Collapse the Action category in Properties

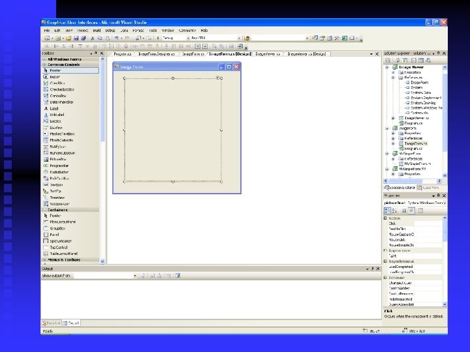386,218
